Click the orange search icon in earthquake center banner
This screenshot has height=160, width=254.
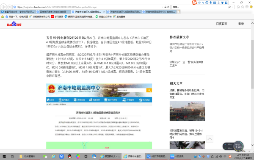[149, 90]
